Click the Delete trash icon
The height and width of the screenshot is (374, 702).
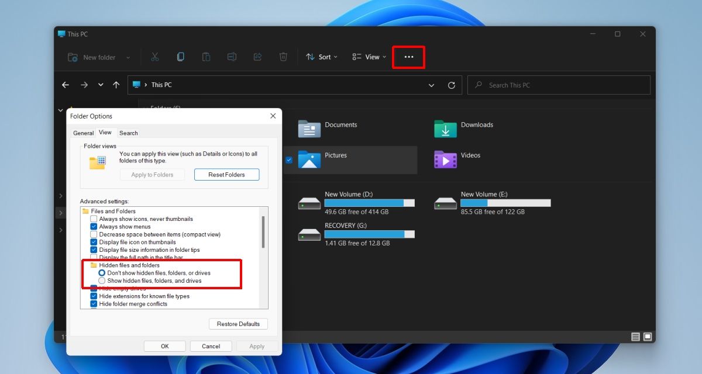pyautogui.click(x=283, y=56)
